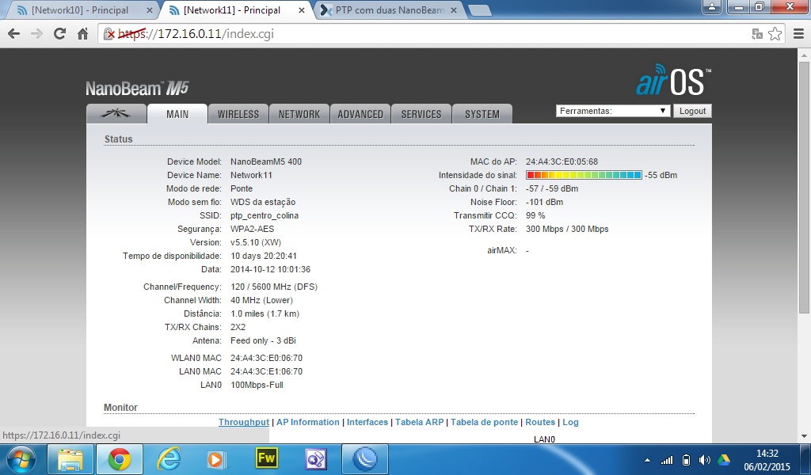Open the SYSTEM tab
The height and width of the screenshot is (475, 811).
(482, 114)
